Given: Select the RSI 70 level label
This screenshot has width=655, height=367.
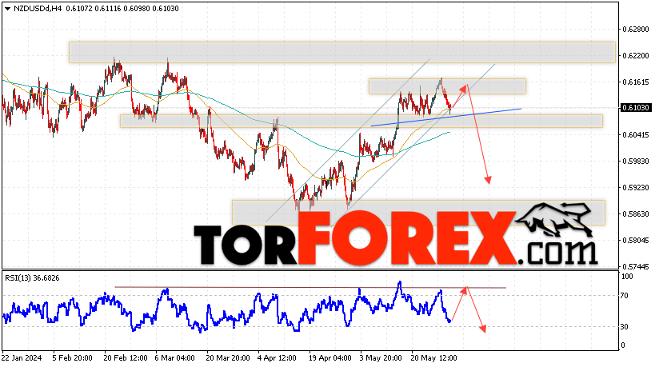Looking at the screenshot, I should tap(625, 296).
